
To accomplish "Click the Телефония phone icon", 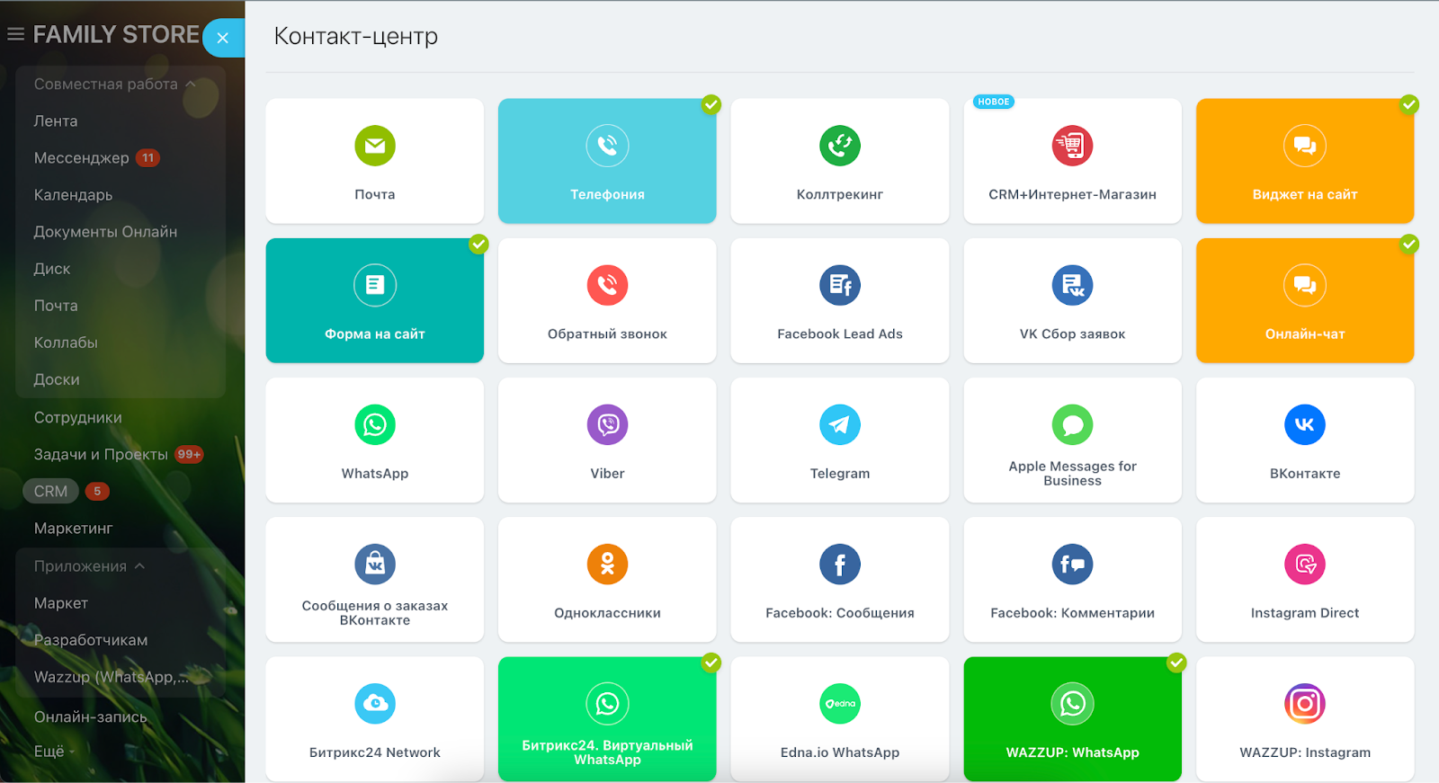I will pyautogui.click(x=607, y=146).
